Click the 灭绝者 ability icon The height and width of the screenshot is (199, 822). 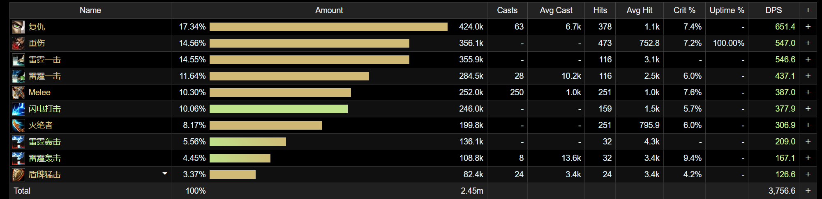[x=18, y=126]
